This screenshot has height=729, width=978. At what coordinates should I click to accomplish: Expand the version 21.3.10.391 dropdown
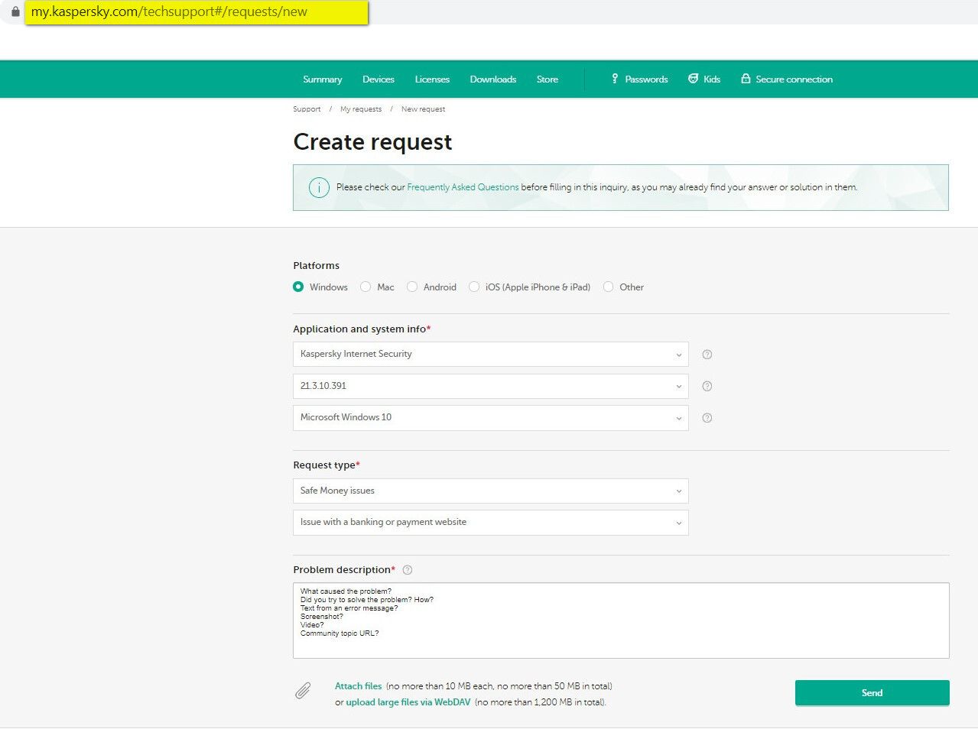tap(491, 386)
